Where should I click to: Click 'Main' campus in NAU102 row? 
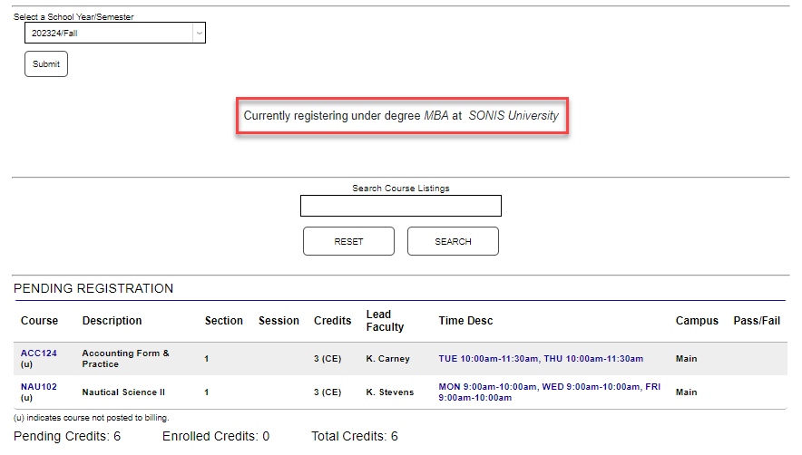tap(686, 392)
